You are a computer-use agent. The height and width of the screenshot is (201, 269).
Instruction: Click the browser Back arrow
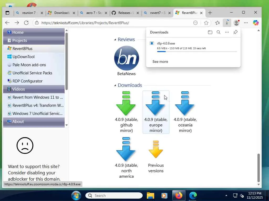coord(7,23)
